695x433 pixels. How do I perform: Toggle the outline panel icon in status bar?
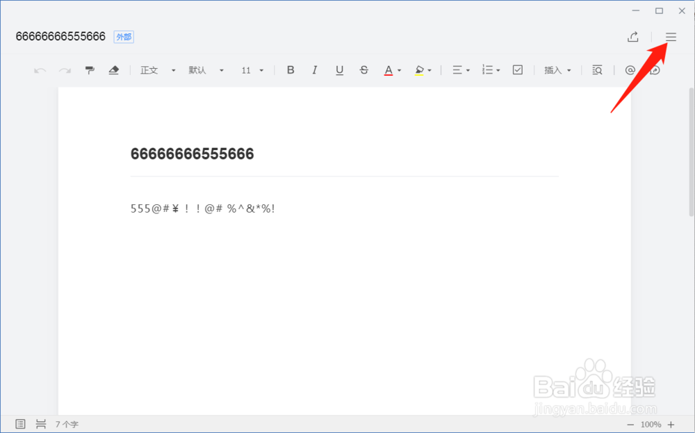pyautogui.click(x=20, y=424)
